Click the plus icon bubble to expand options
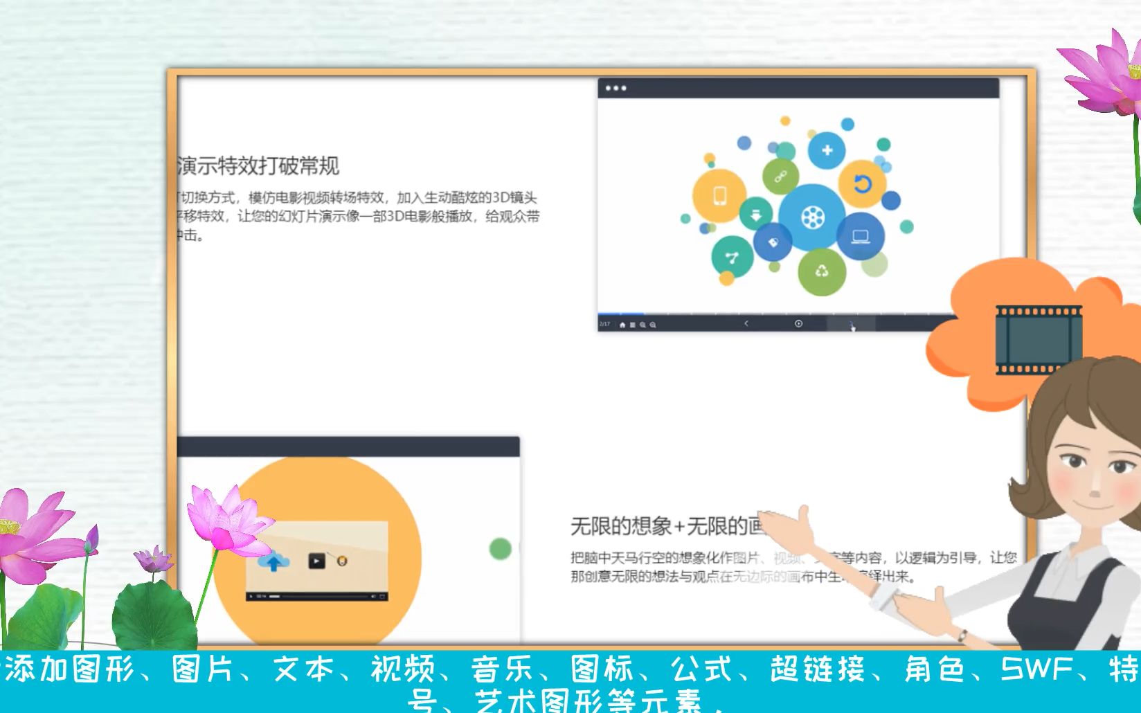 [x=826, y=149]
